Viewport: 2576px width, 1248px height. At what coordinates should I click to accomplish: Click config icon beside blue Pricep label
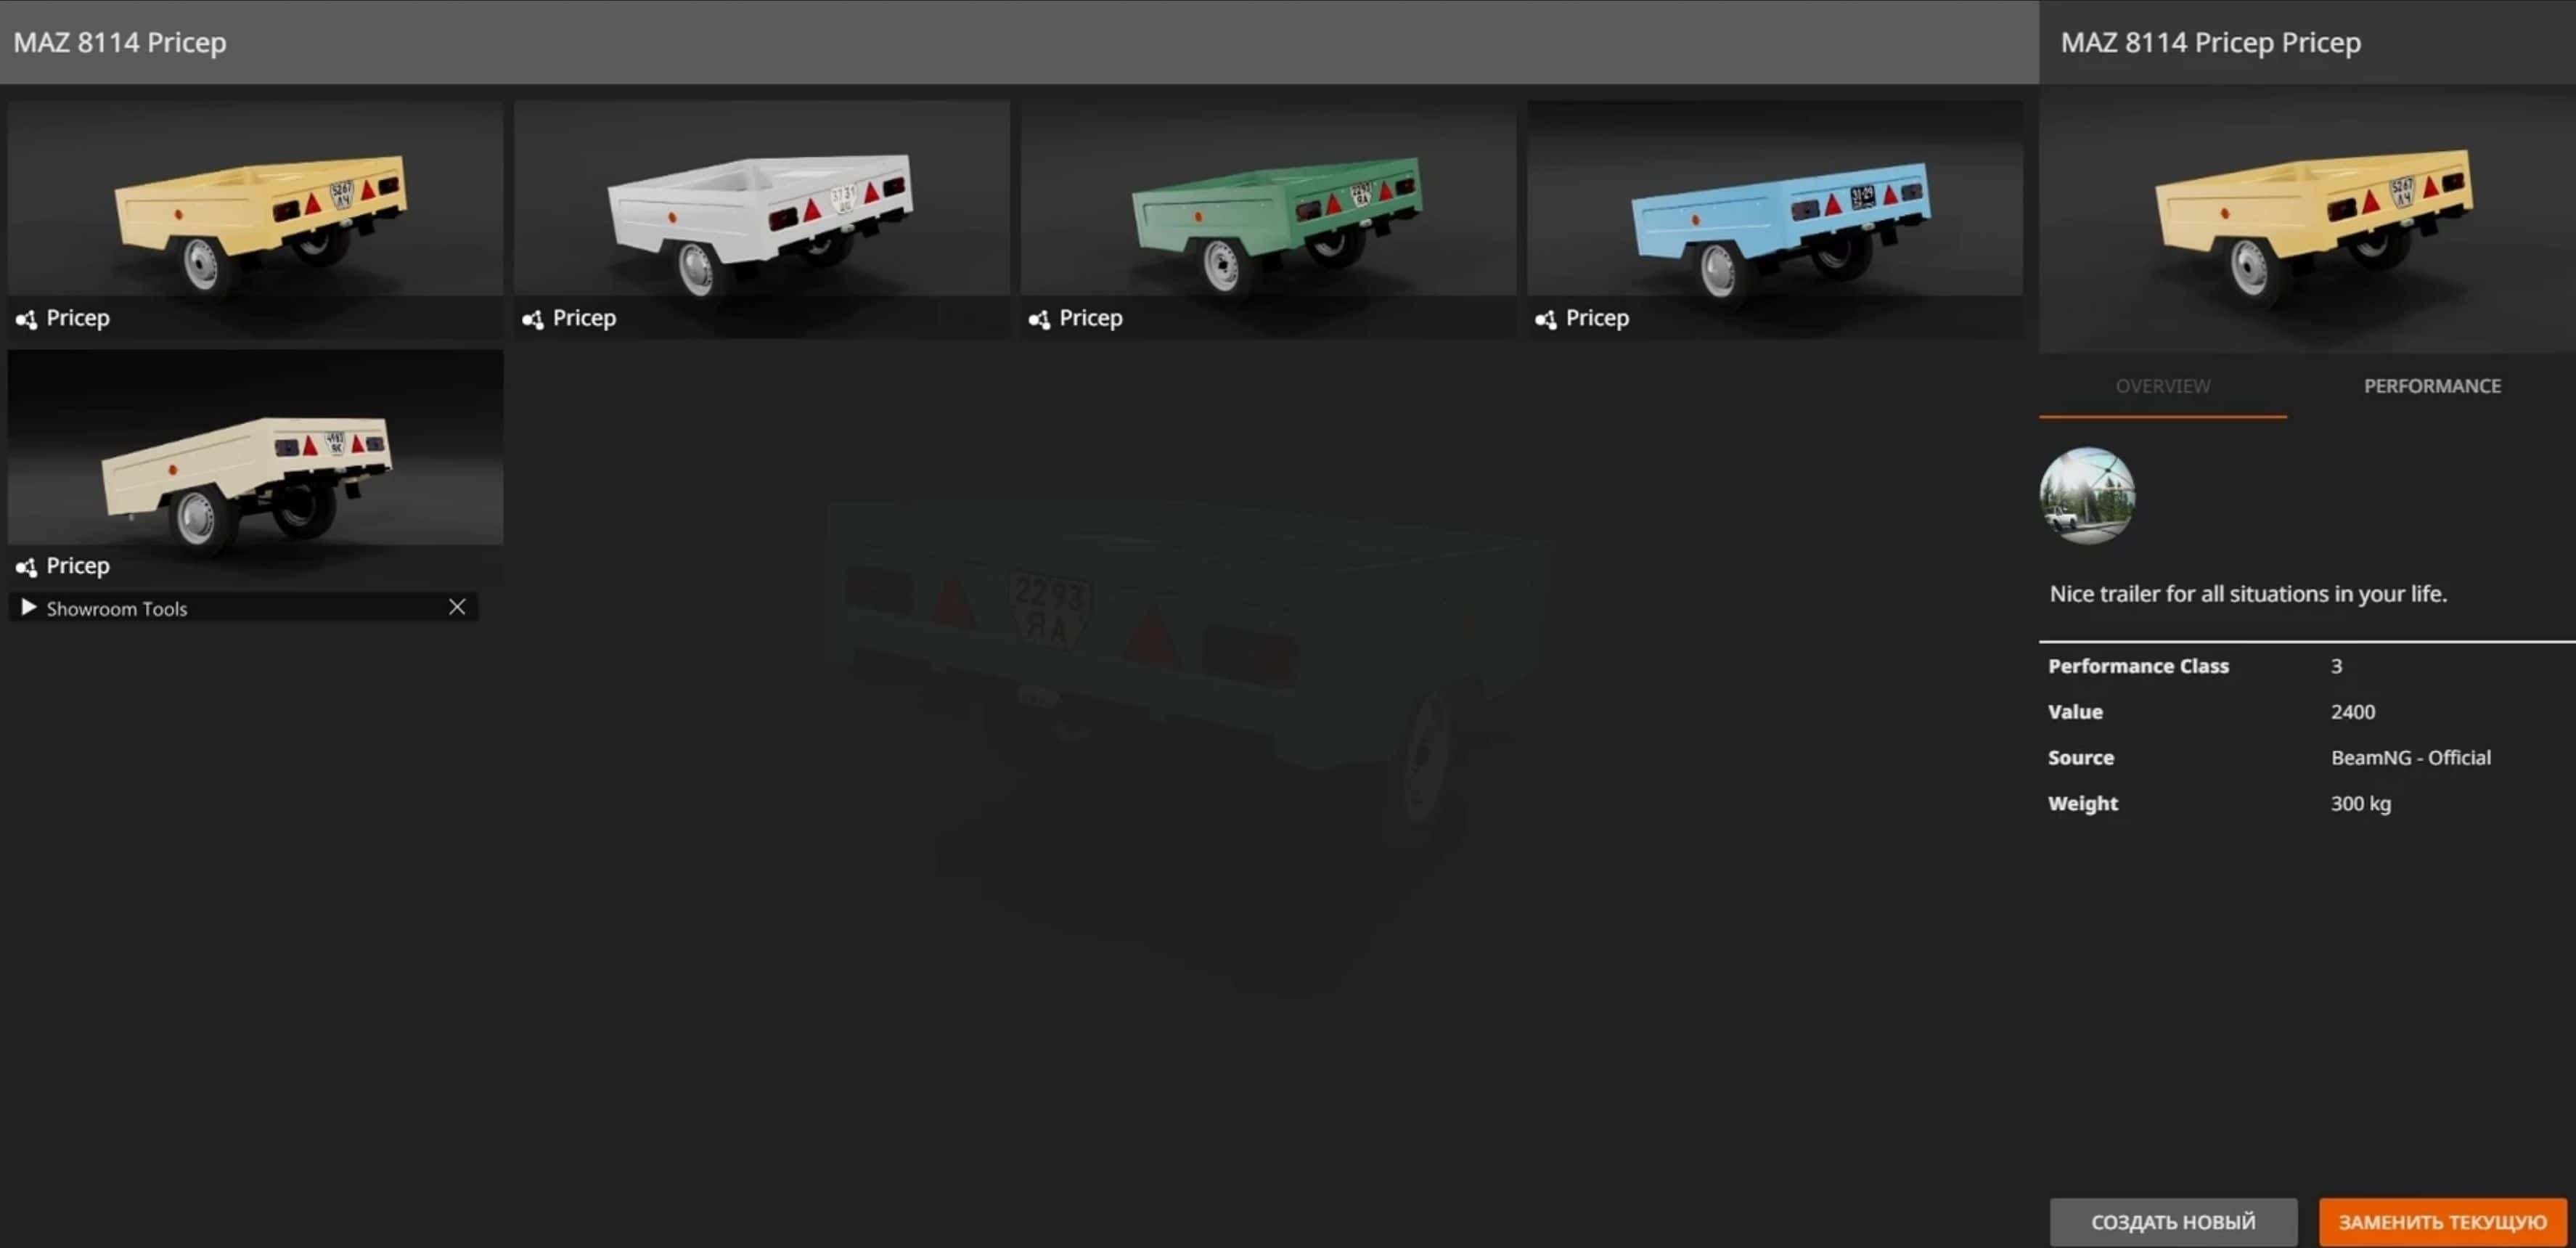coord(1545,319)
